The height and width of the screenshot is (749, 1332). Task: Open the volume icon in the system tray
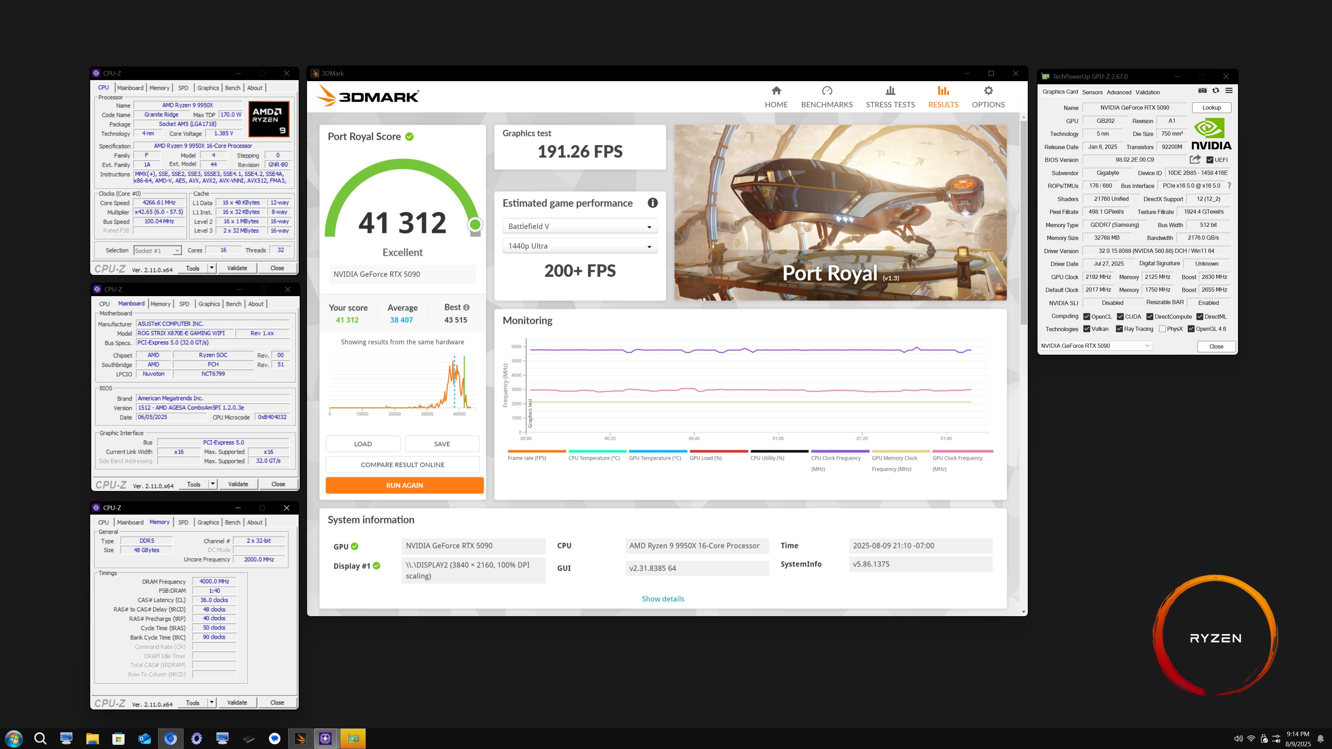pyautogui.click(x=1238, y=739)
